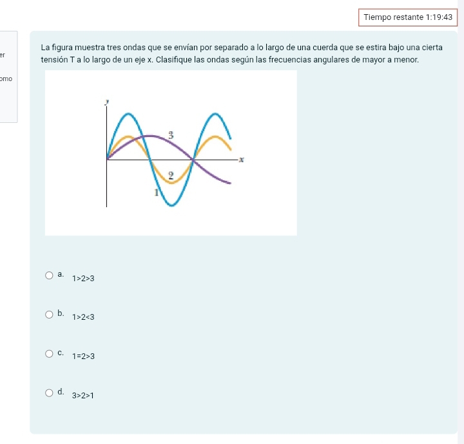The width and height of the screenshot is (464, 444).
Task: Click the letter label 'd.' of last option
Action: pos(61,392)
